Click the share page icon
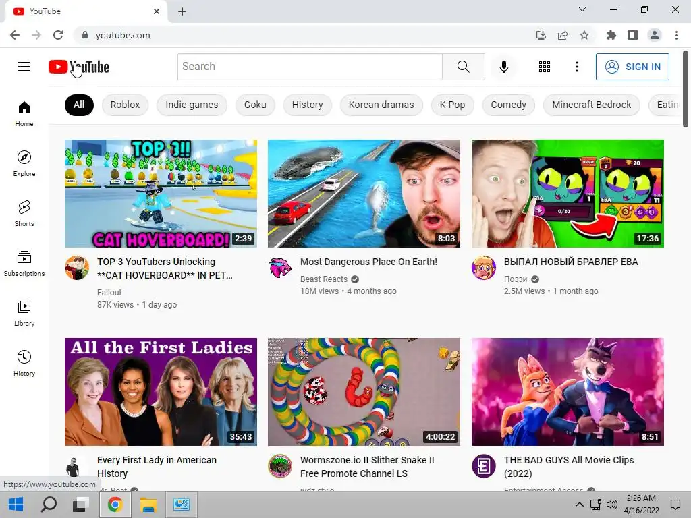The image size is (691, 518). (563, 35)
